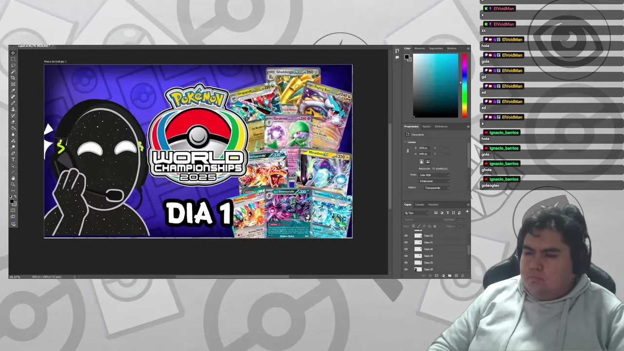Select the Blur tool
Screen dimensions: 624x351
tap(13, 134)
